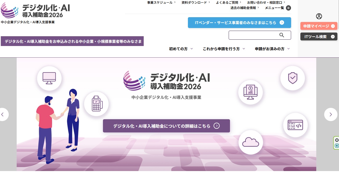Open 事業スケジュール from top menu

(161, 2)
